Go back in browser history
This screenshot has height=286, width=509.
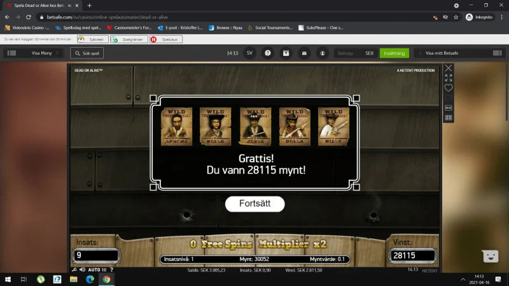tap(7, 17)
